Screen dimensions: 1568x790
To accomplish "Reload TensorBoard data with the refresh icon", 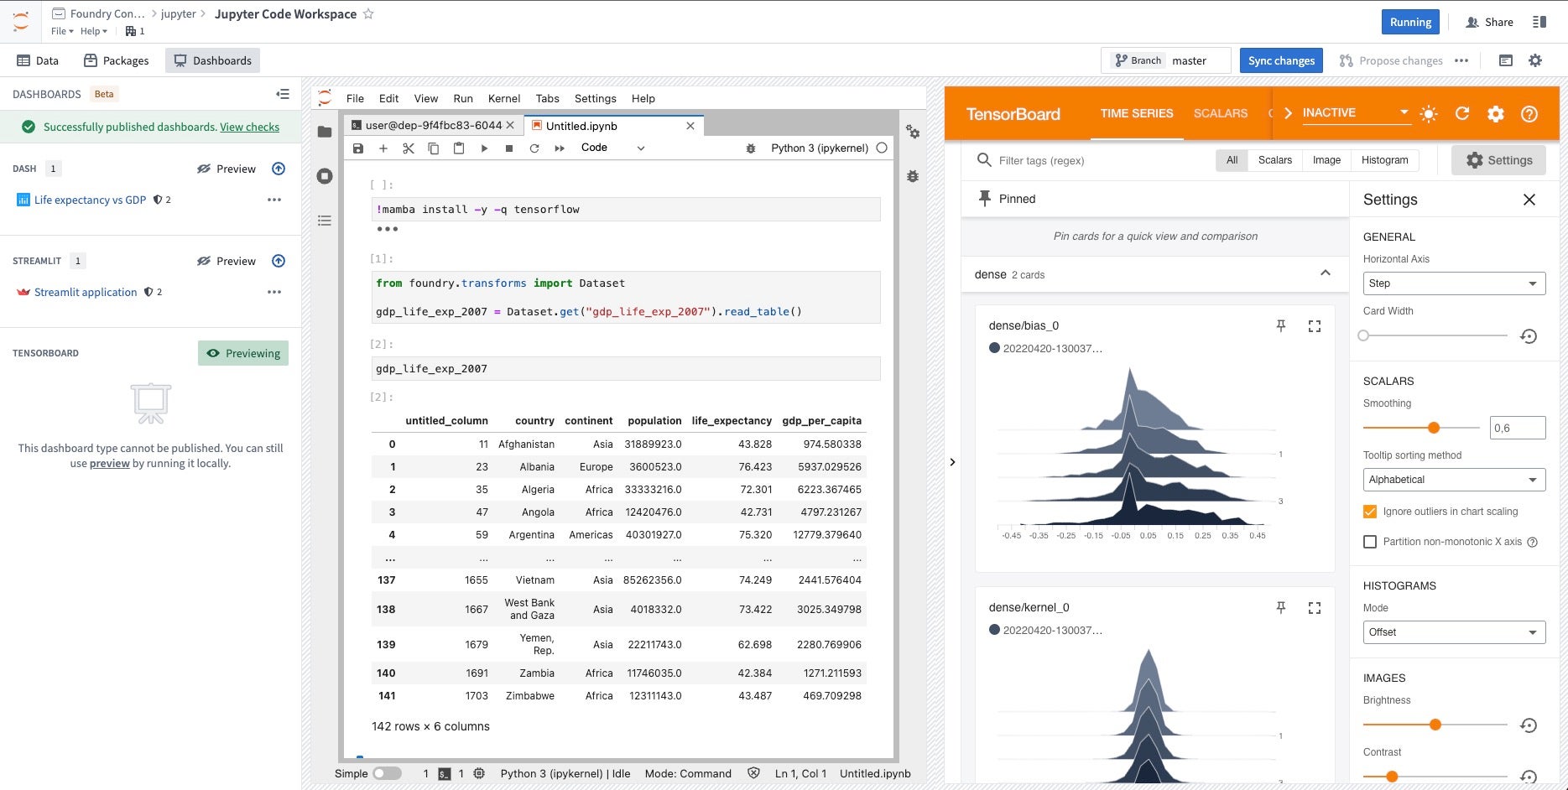I will [1462, 113].
